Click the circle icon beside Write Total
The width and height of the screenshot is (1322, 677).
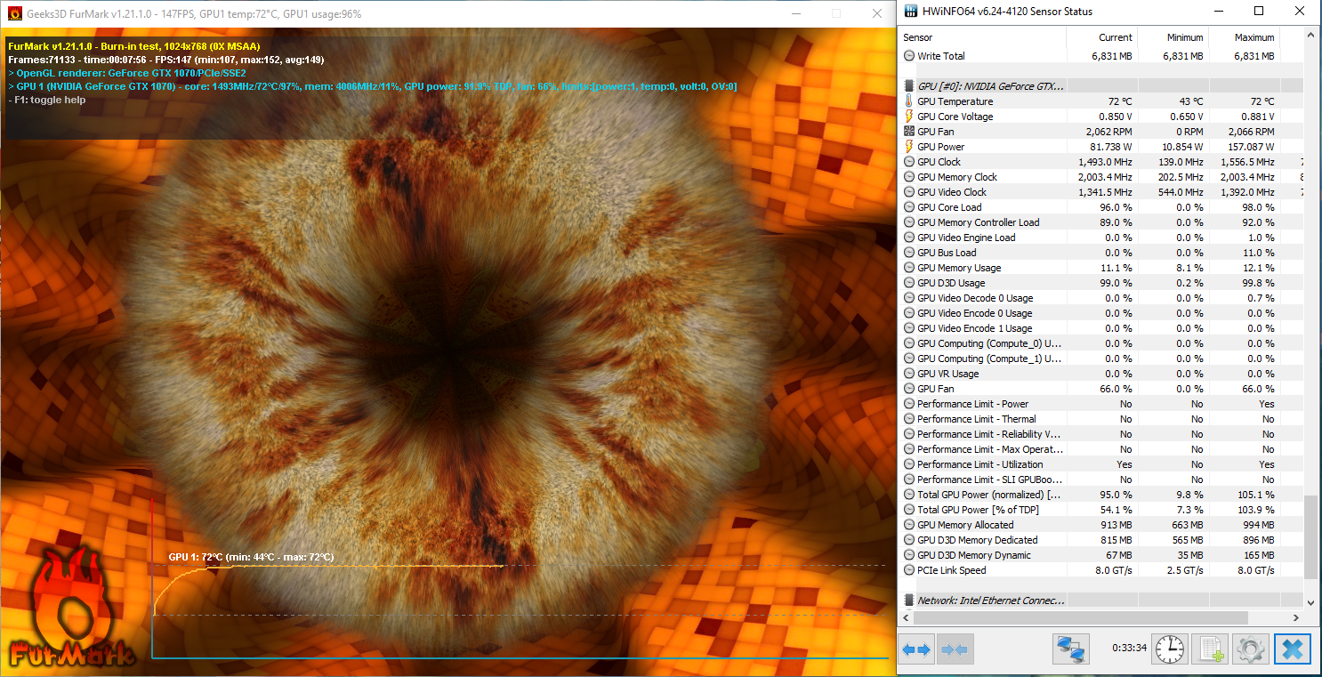908,56
